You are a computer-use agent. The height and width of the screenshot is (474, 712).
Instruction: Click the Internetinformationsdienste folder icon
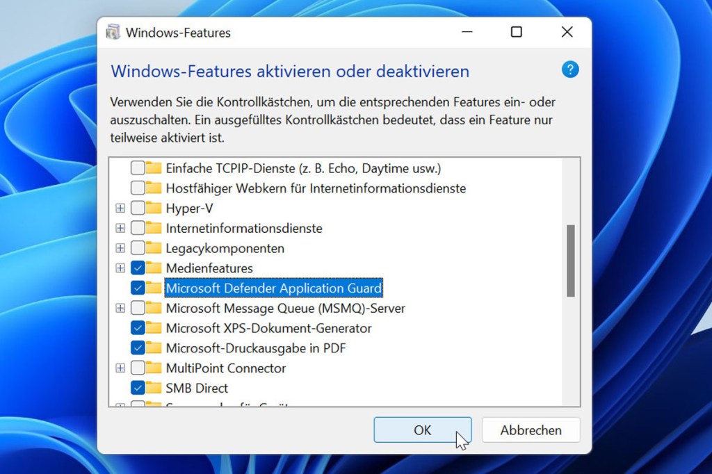click(x=154, y=228)
